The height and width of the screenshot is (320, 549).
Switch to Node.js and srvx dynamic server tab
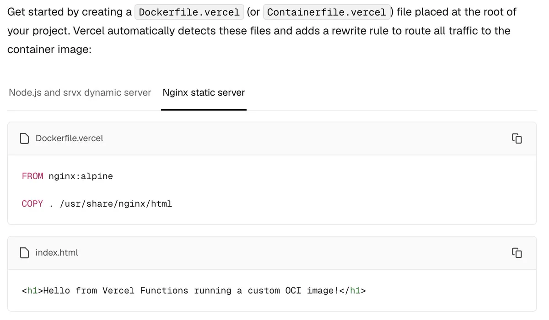point(80,93)
